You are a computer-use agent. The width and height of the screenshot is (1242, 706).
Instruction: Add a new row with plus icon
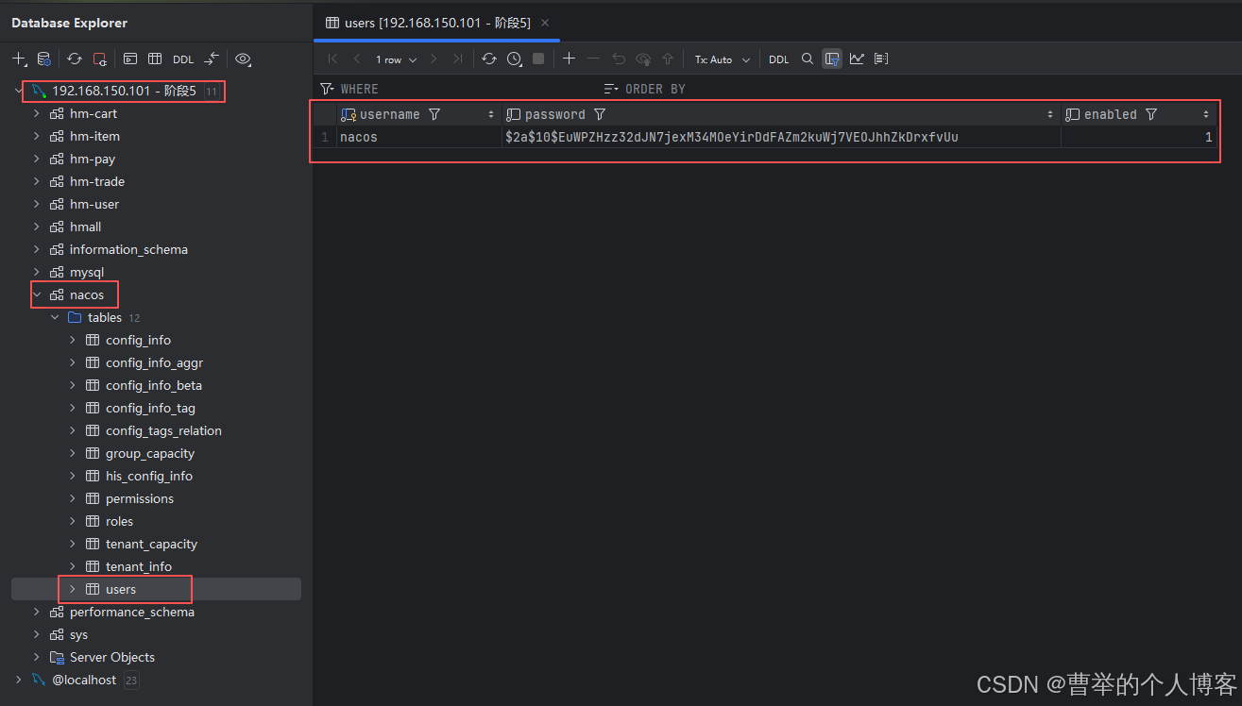[569, 59]
